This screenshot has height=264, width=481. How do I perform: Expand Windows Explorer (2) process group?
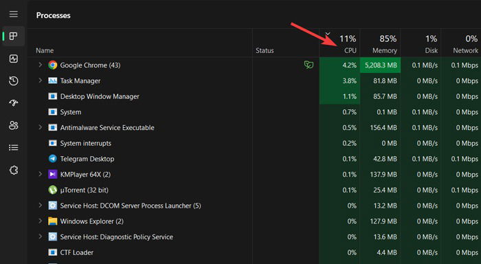click(40, 221)
